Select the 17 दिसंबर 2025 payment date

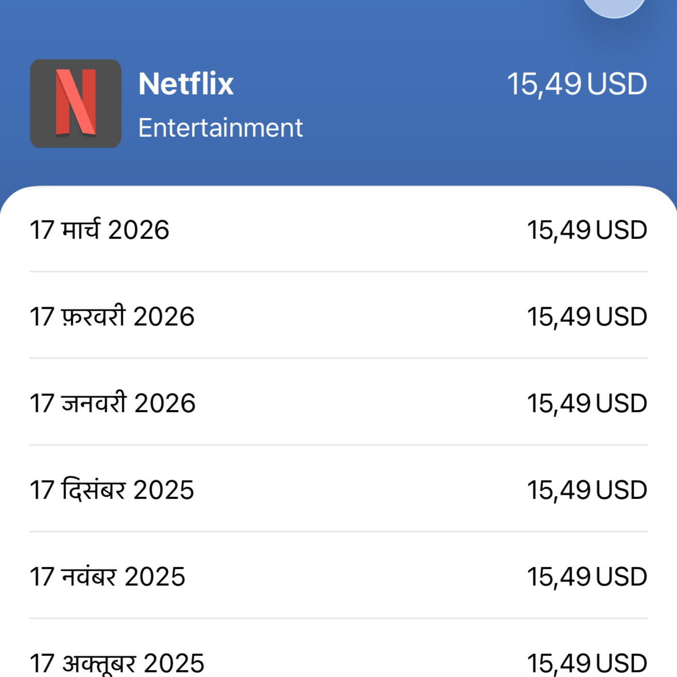(x=112, y=490)
